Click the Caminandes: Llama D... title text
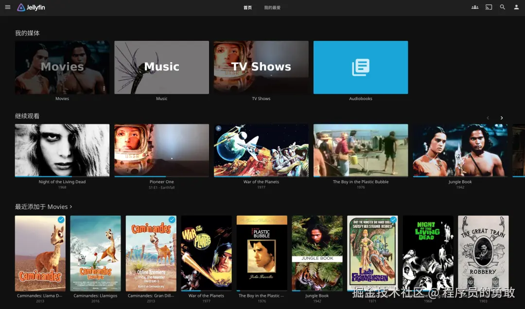Image resolution: width=525 pixels, height=309 pixels. pyautogui.click(x=40, y=295)
